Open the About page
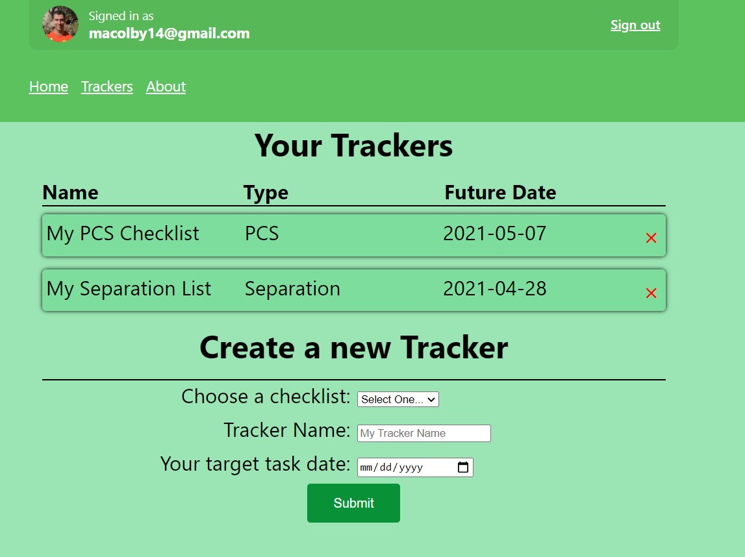745x557 pixels. [166, 86]
